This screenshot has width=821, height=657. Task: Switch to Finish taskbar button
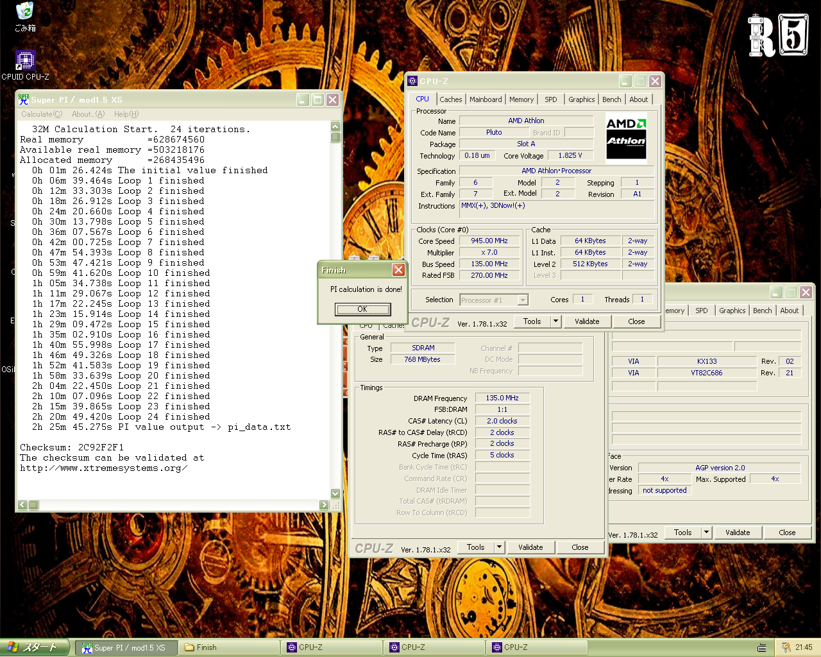229,647
